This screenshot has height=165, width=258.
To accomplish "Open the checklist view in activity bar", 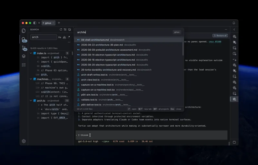I will (24, 65).
